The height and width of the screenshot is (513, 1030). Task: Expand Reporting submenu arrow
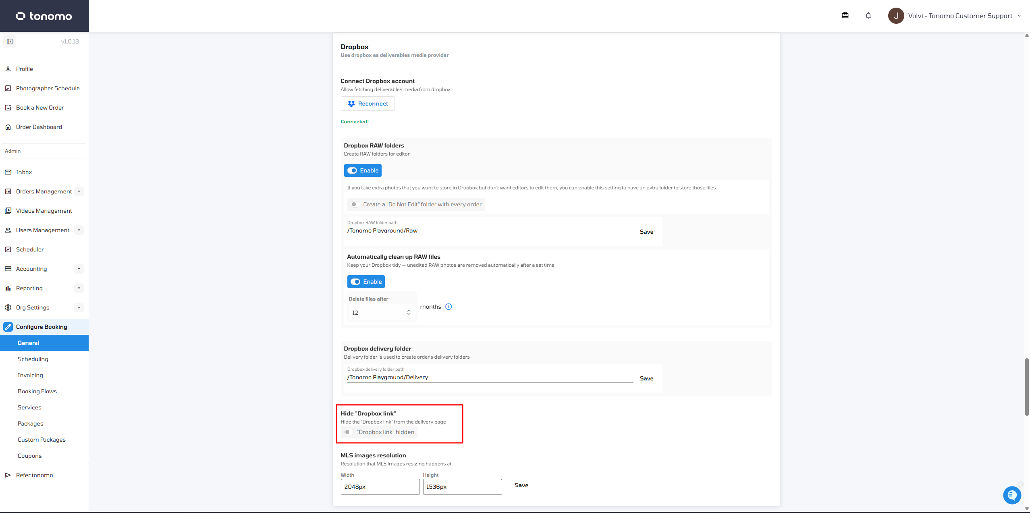pos(79,288)
